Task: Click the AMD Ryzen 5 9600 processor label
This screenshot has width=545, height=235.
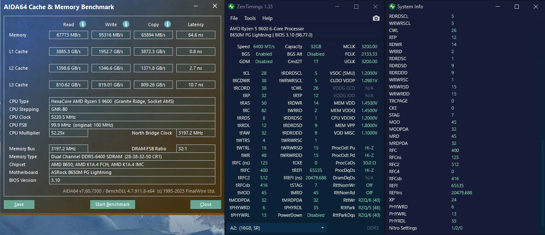Action: (x=267, y=29)
